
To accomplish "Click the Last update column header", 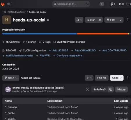I will tap(121, 101).
